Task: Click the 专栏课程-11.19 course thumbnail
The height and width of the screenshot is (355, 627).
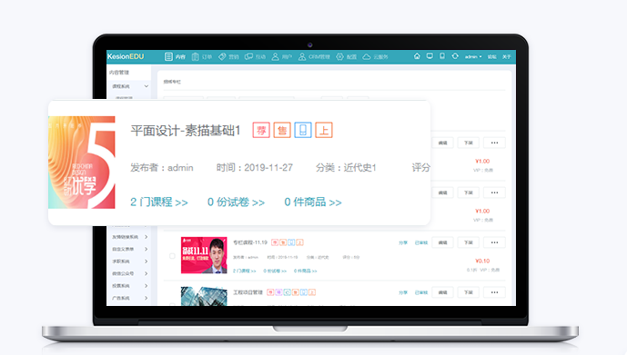Action: pyautogui.click(x=204, y=255)
